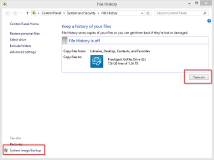Click the FreeAgent GoFlex drive icon
This screenshot has width=214, height=160.
click(97, 61)
